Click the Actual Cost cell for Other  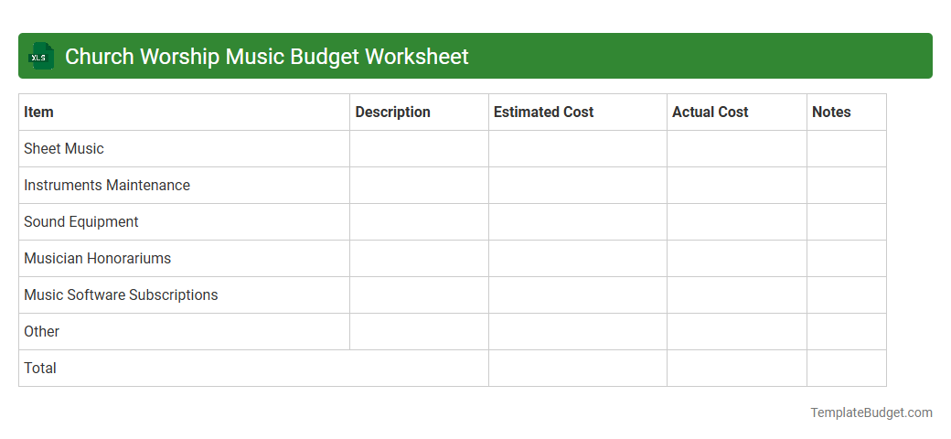click(737, 332)
